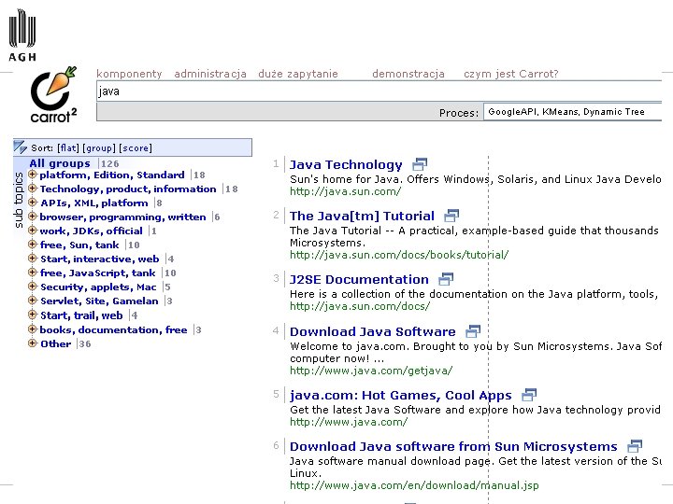This screenshot has width=673, height=504.
Task: Click the http://www.java.com/en/download/manual.jsp URL
Action: point(414,485)
